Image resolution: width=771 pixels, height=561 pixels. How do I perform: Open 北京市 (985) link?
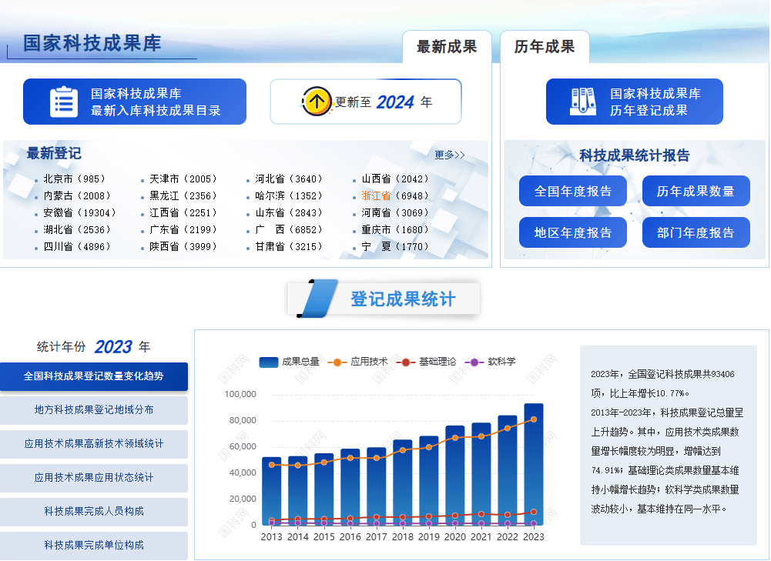coord(74,179)
